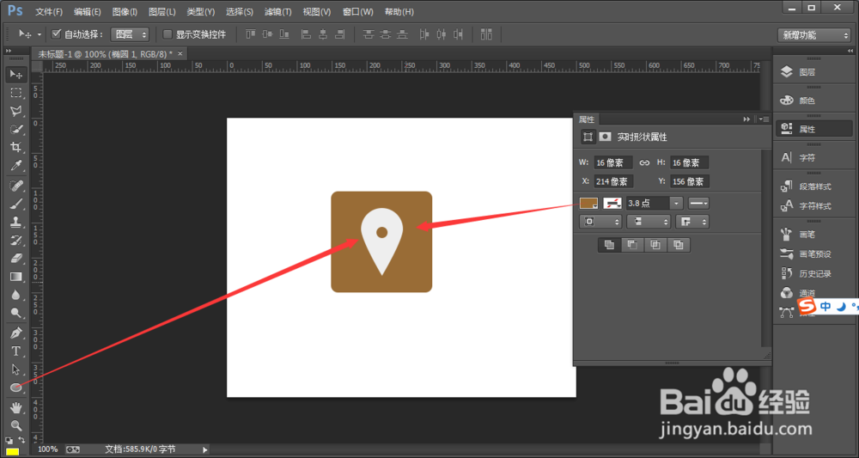The width and height of the screenshot is (859, 458).
Task: Open the 画笔预设 panel button
Action: click(x=814, y=254)
